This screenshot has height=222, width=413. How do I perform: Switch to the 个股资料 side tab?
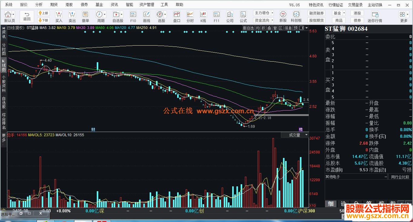[x=4, y=84]
